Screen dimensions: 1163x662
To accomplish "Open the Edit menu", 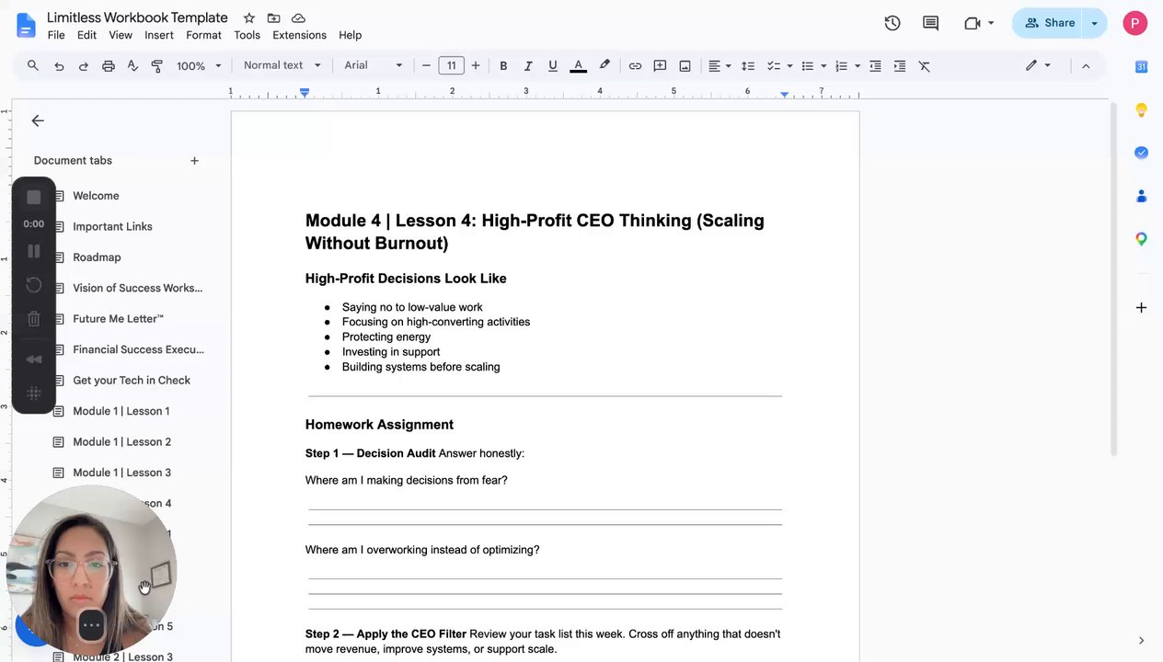I will click(x=86, y=35).
